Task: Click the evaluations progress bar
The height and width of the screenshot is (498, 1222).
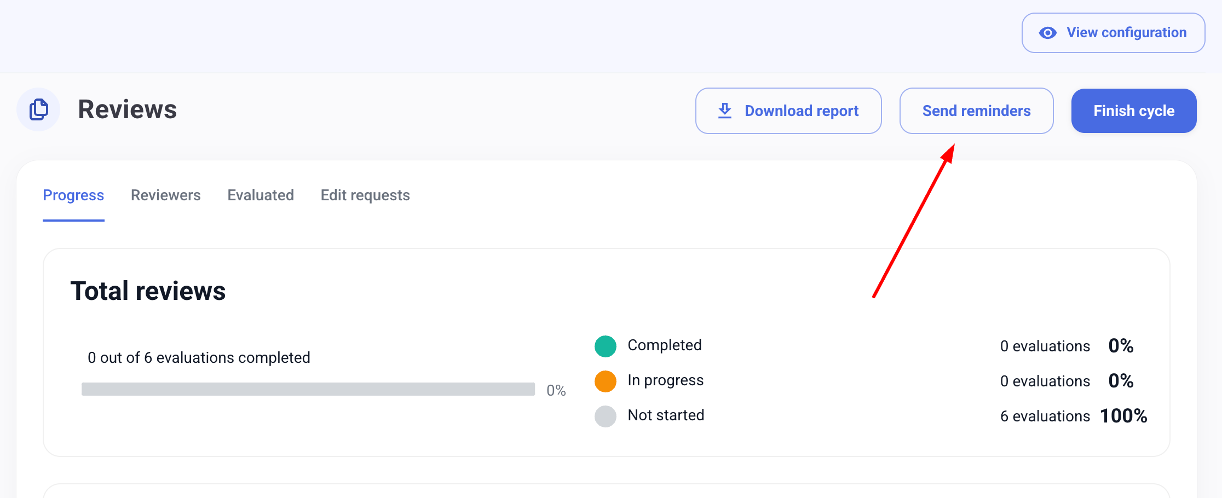Action: (x=308, y=389)
